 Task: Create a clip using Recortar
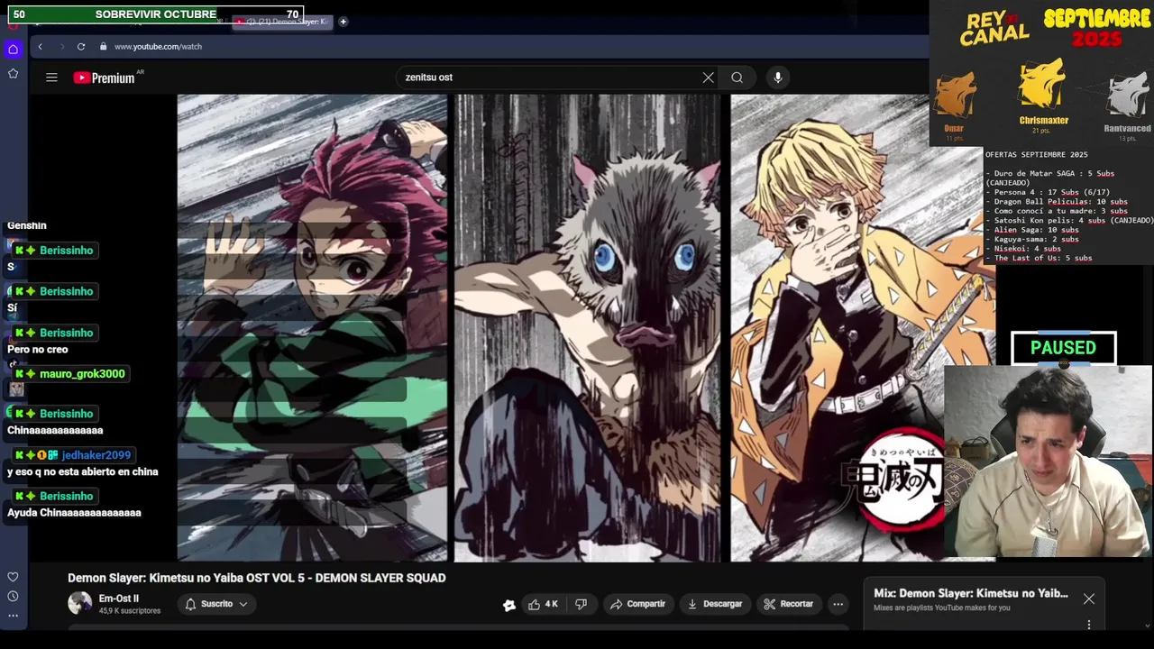tap(788, 604)
